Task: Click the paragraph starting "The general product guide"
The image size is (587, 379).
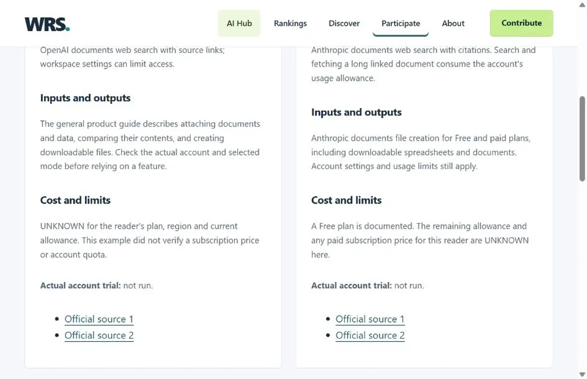Action: pos(150,145)
